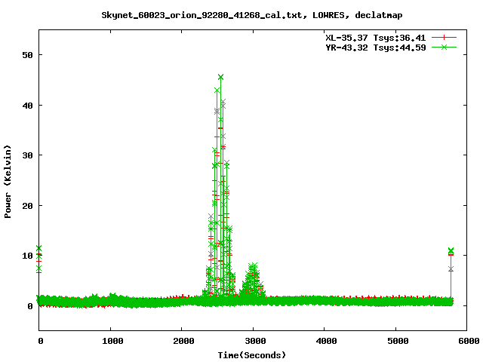
Task: Click the y-axis tick label 30
Action: point(27,155)
